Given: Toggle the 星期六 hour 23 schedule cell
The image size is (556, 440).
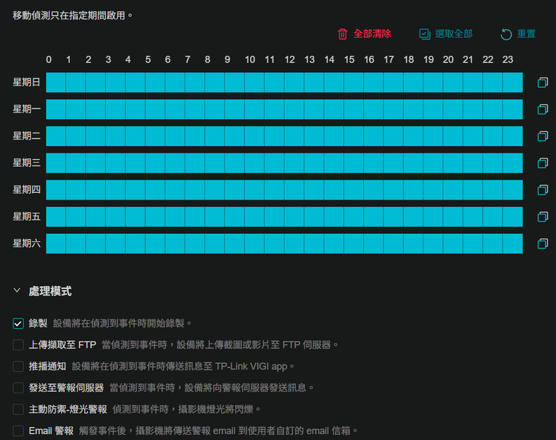Looking at the screenshot, I should click(513, 243).
